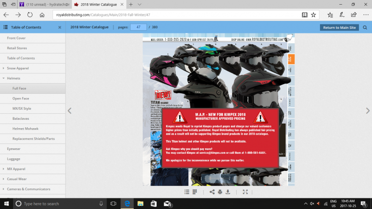Screen dimensions: 372x209
Task: Click the catalogue page image
Action: pos(219,110)
